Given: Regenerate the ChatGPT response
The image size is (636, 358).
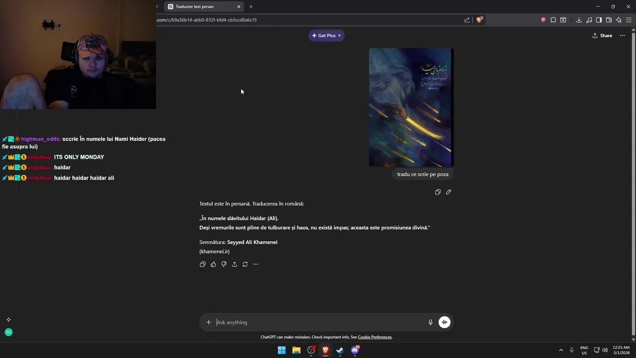Looking at the screenshot, I should pos(245,264).
